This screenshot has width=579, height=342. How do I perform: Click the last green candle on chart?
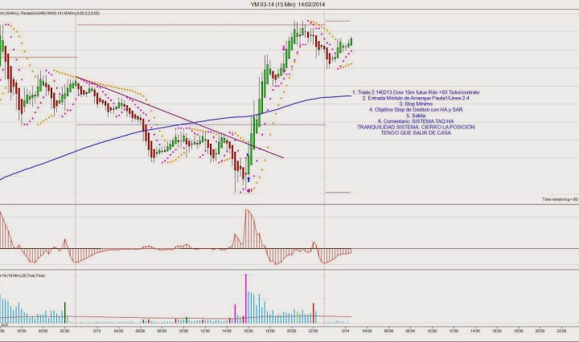pos(351,43)
